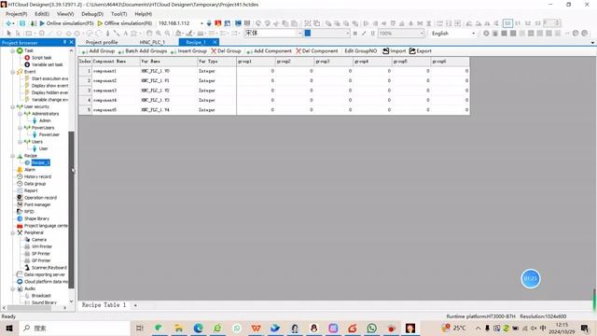Collapse the Event tree node

(x=12, y=72)
